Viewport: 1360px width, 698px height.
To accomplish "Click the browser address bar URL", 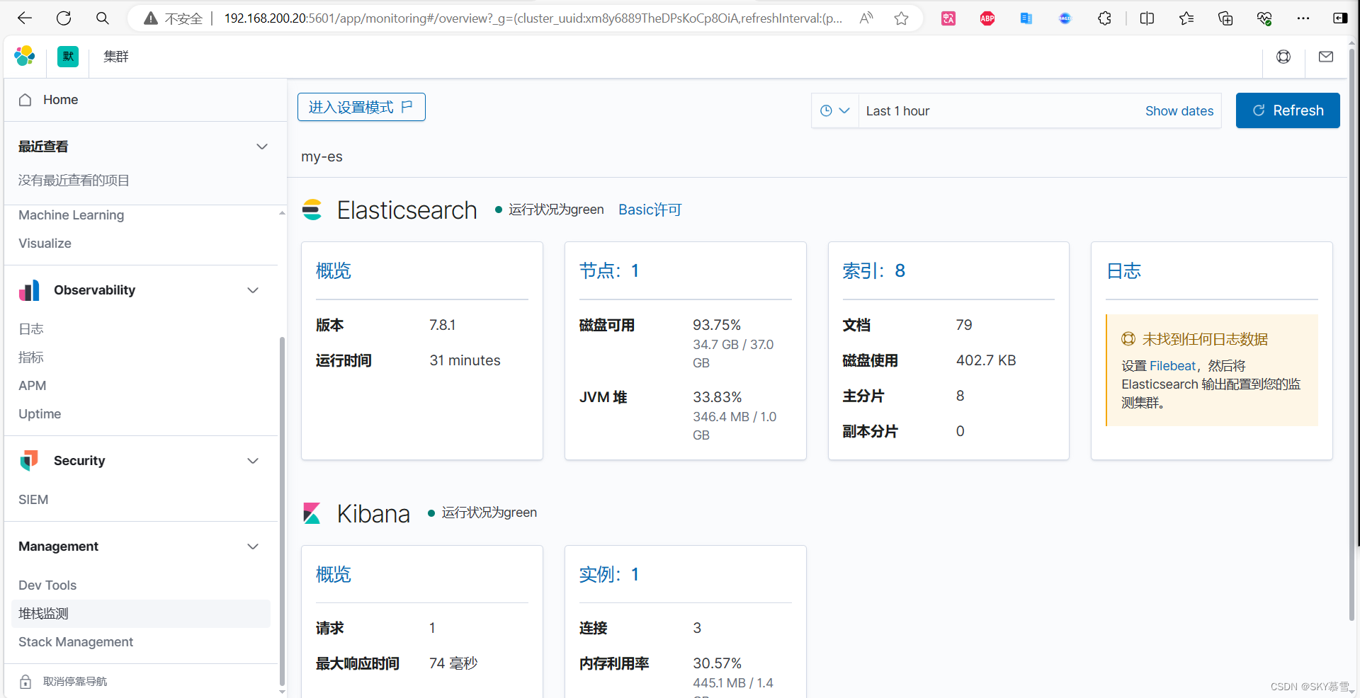I will point(533,18).
